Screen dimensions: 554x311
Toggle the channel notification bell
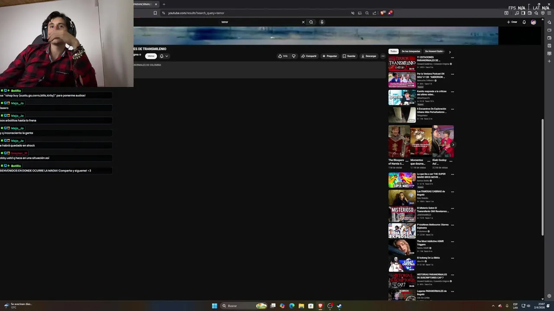tap(162, 56)
